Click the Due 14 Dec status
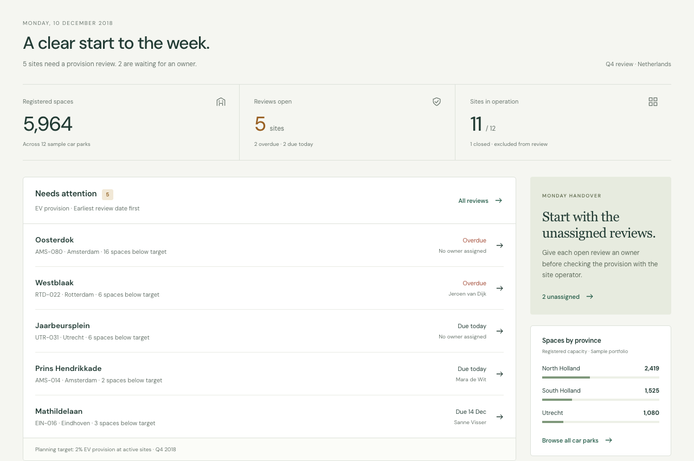694x461 pixels. pyautogui.click(x=471, y=412)
